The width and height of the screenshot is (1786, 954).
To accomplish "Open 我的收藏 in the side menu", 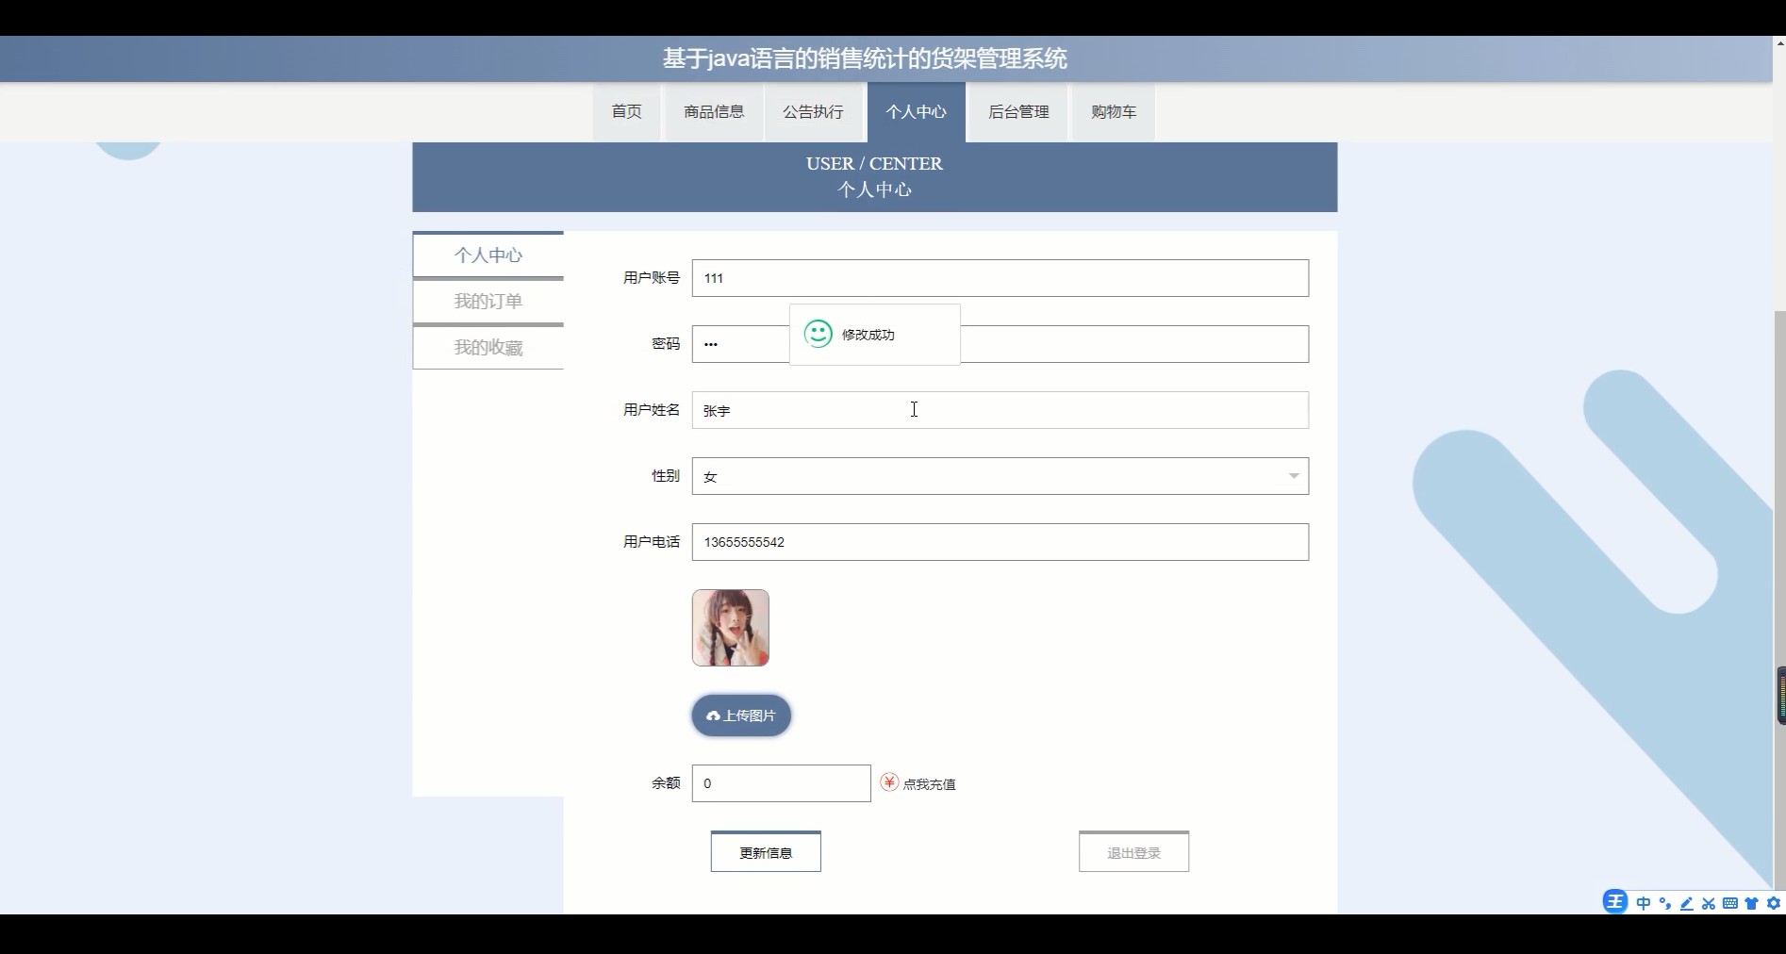I will coord(488,348).
